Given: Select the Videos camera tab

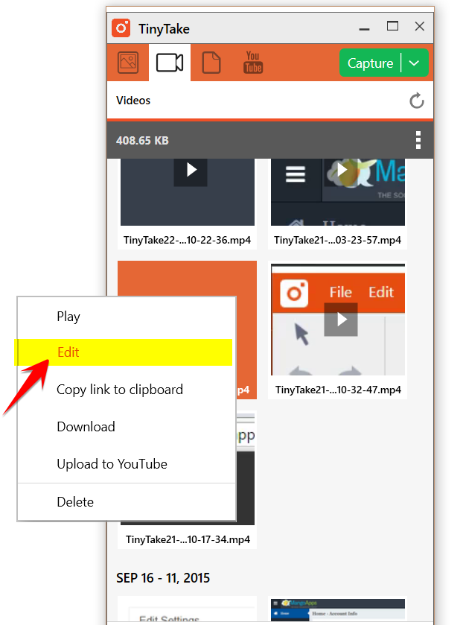Looking at the screenshot, I should (x=170, y=63).
